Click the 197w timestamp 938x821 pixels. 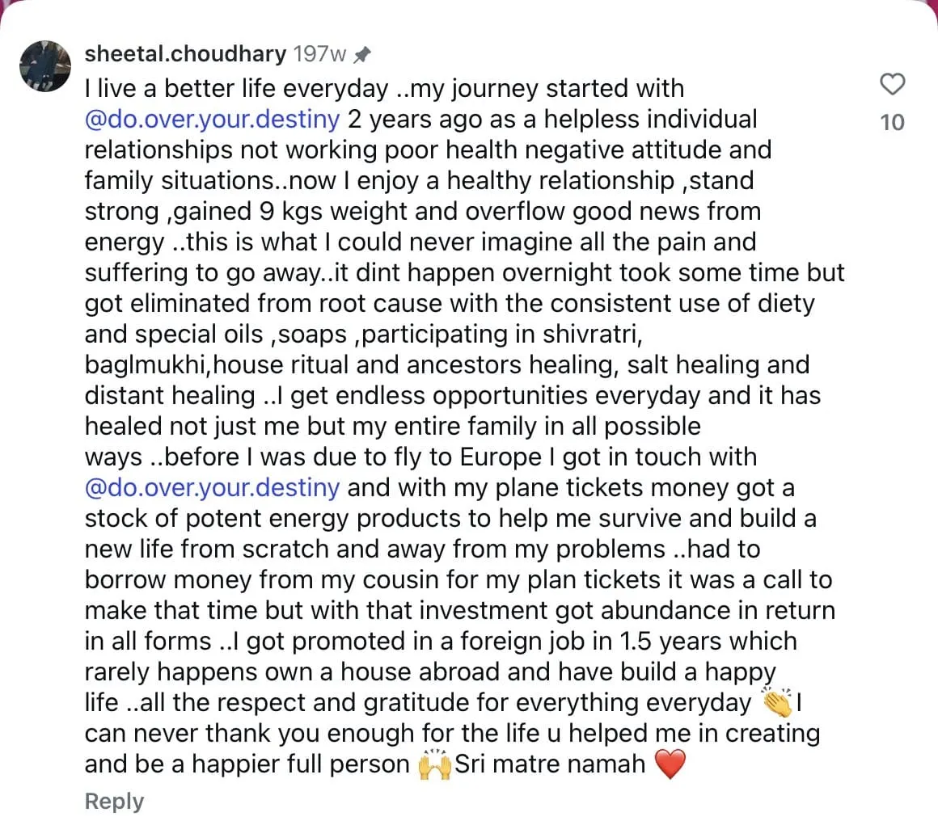(x=320, y=54)
